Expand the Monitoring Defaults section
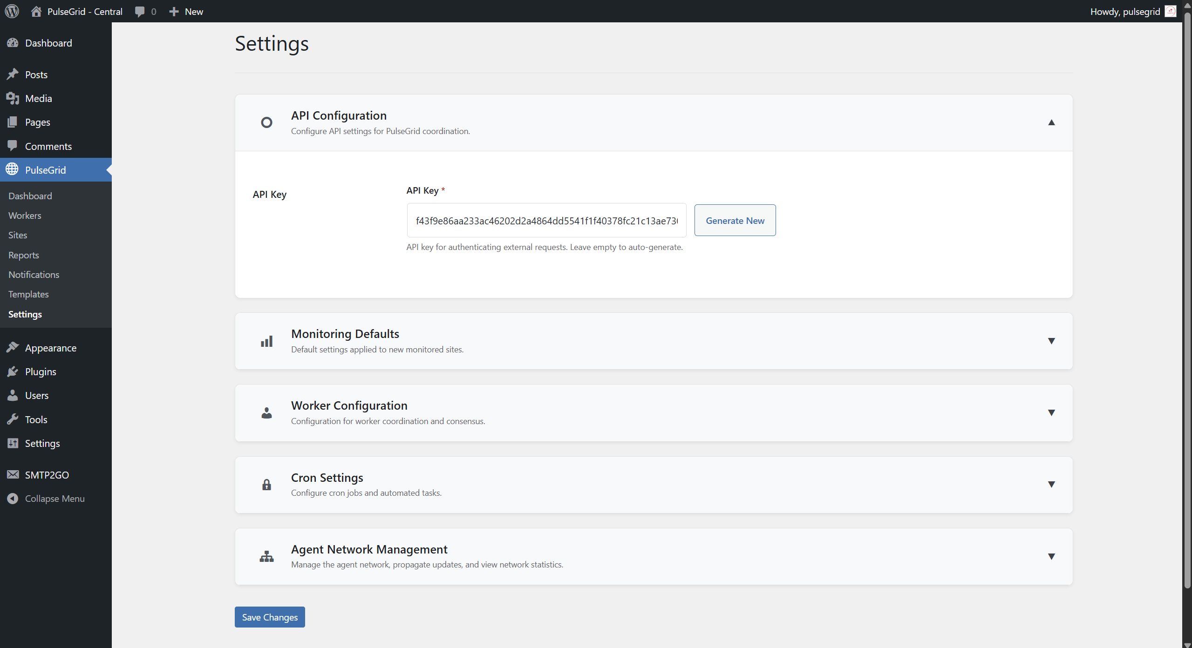This screenshot has width=1192, height=648. [x=1051, y=341]
